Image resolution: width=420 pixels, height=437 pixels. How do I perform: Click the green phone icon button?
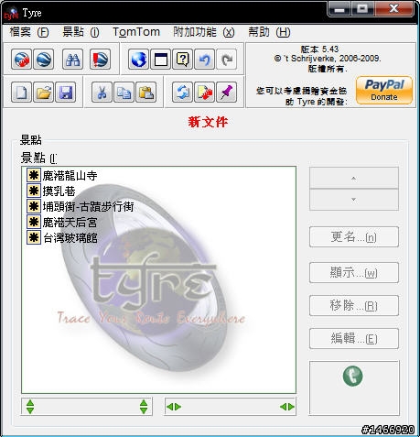click(353, 376)
